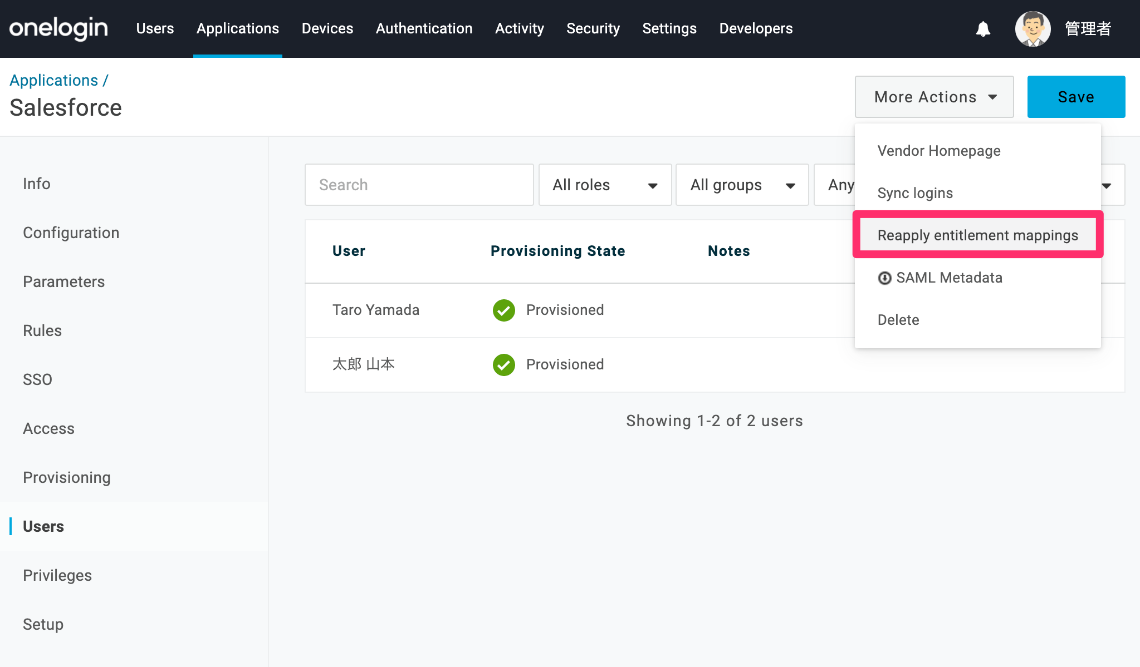Select Reapply entitlement mappings
1140x667 pixels.
(978, 235)
